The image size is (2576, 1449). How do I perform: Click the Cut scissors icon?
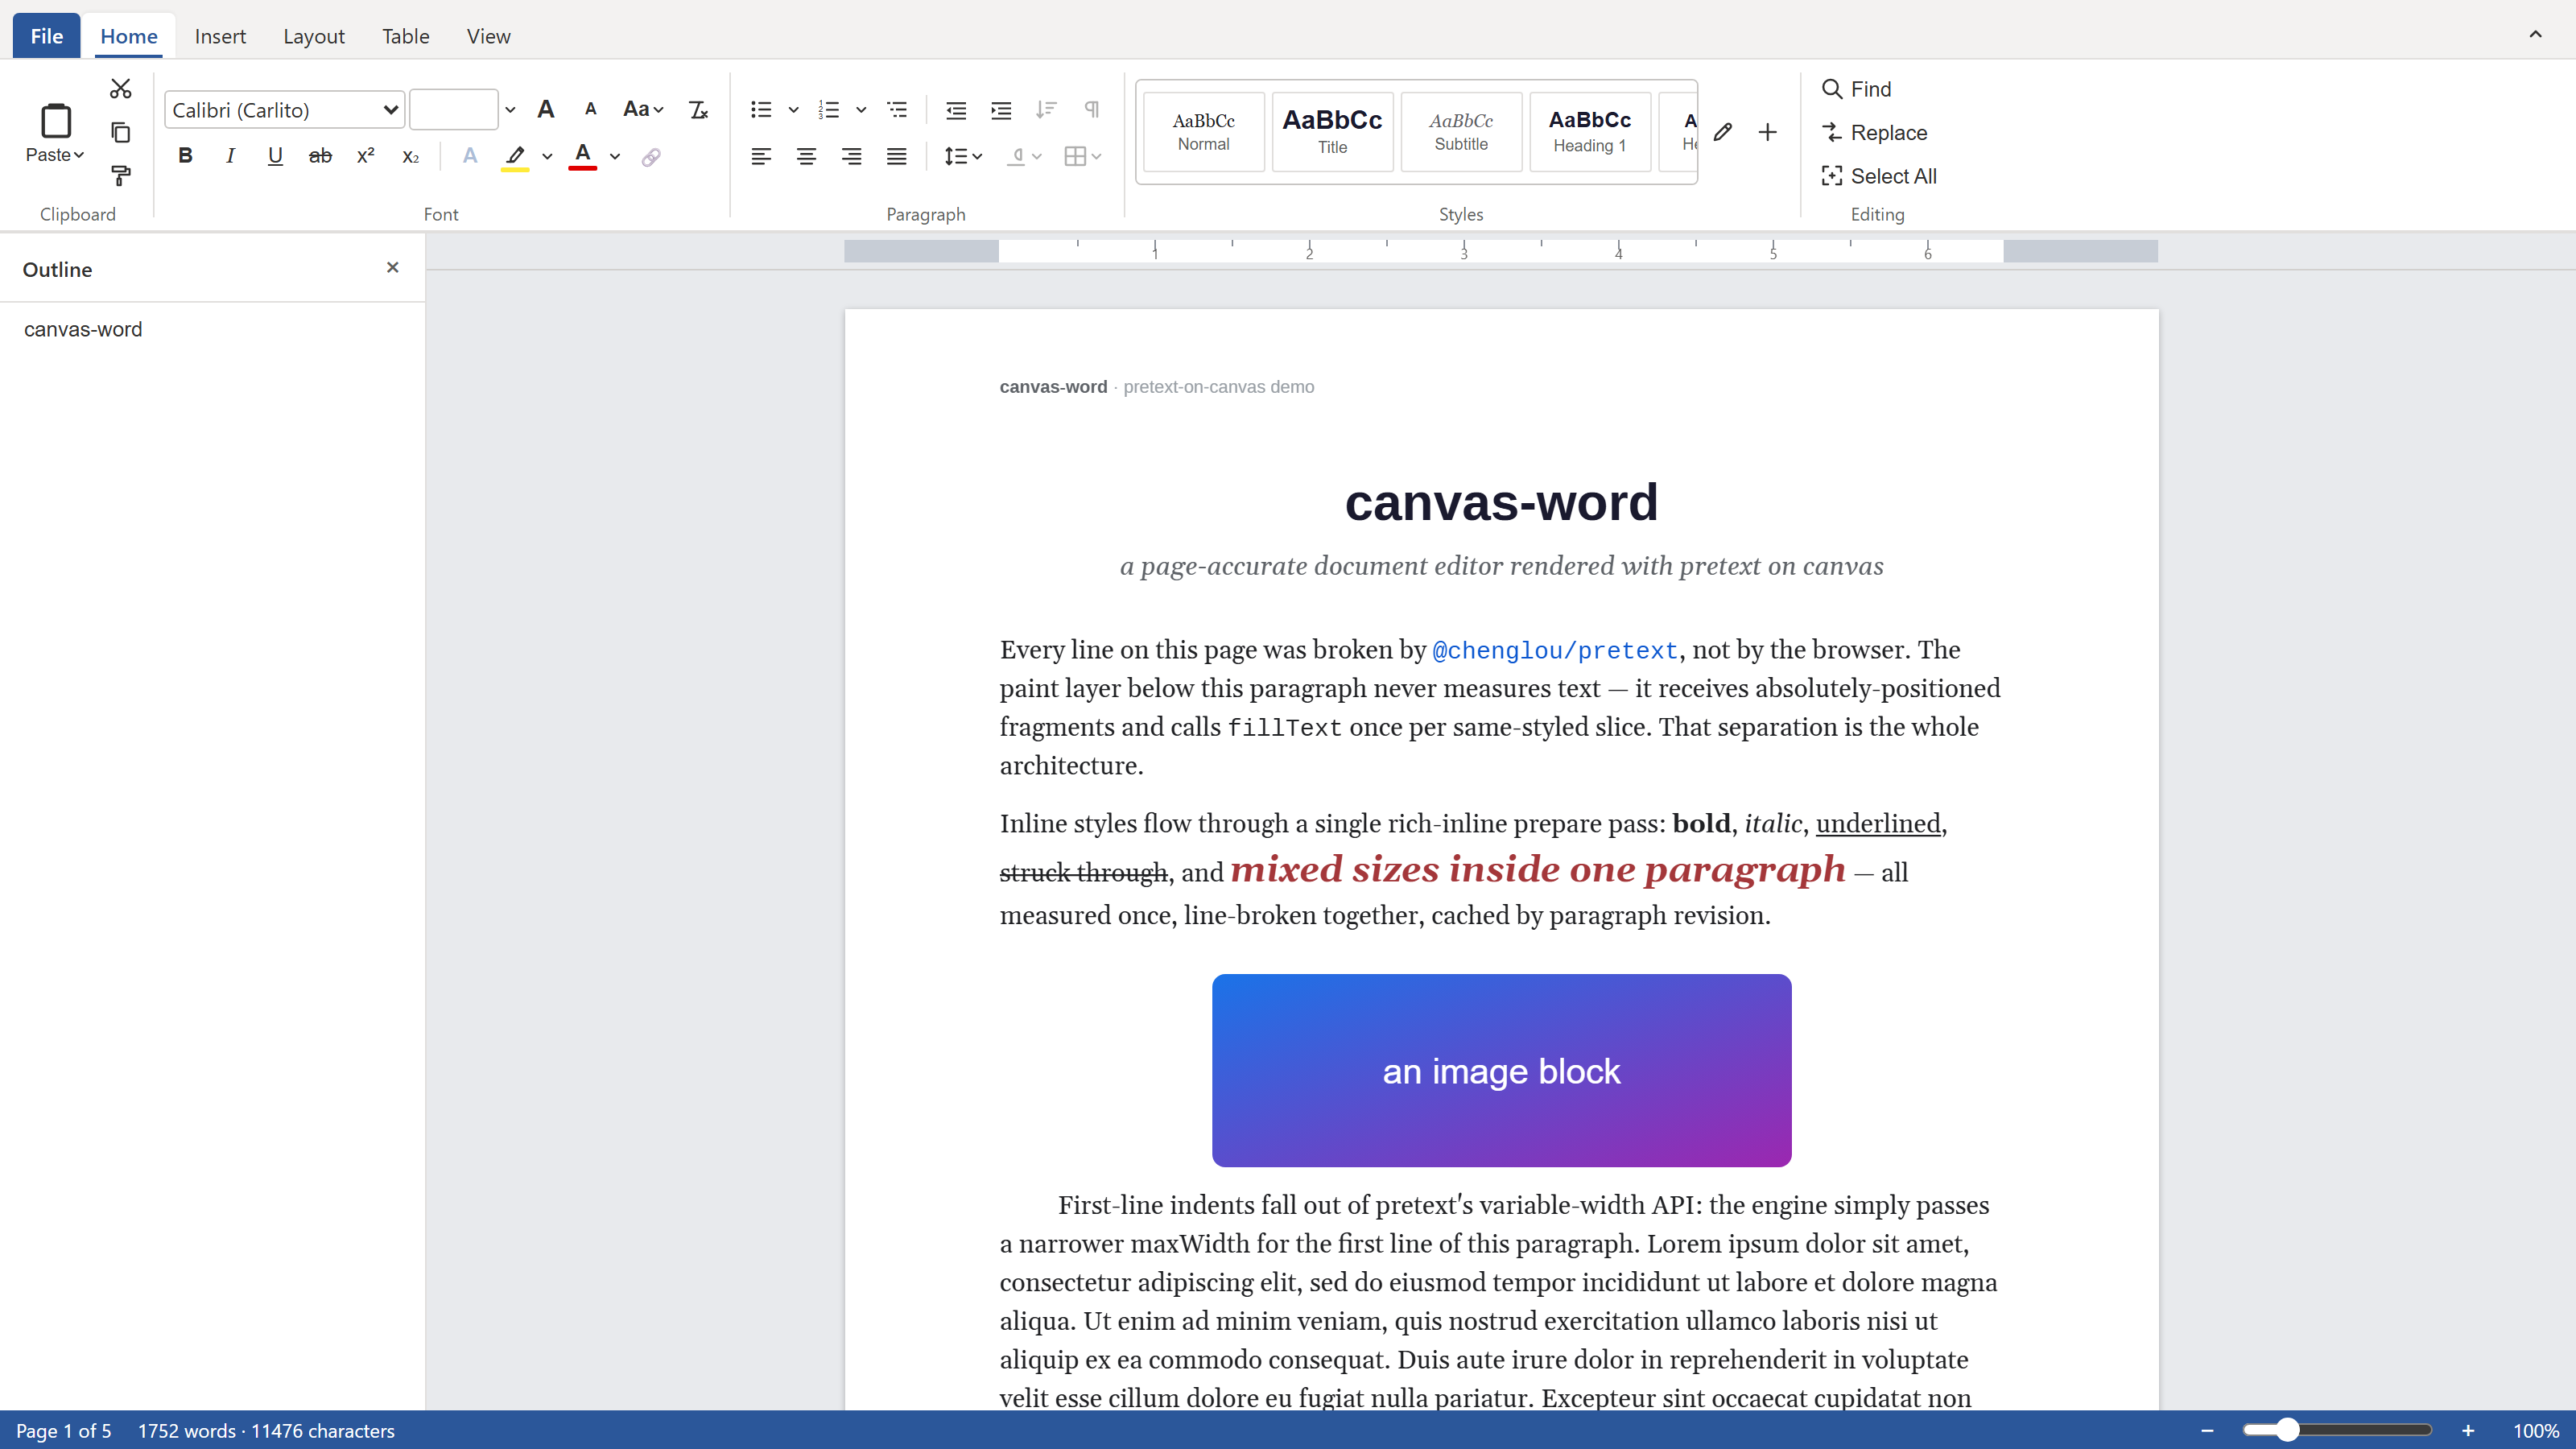120,89
